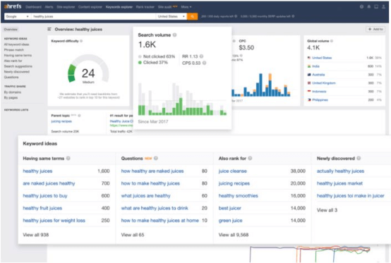The width and height of the screenshot is (391, 263).
Task: Open keyword actually healthy juices
Action: coord(340,171)
